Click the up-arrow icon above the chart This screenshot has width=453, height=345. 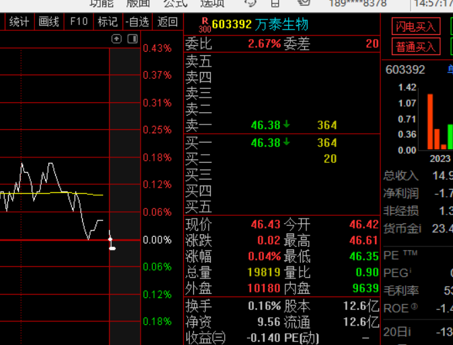pos(116,39)
